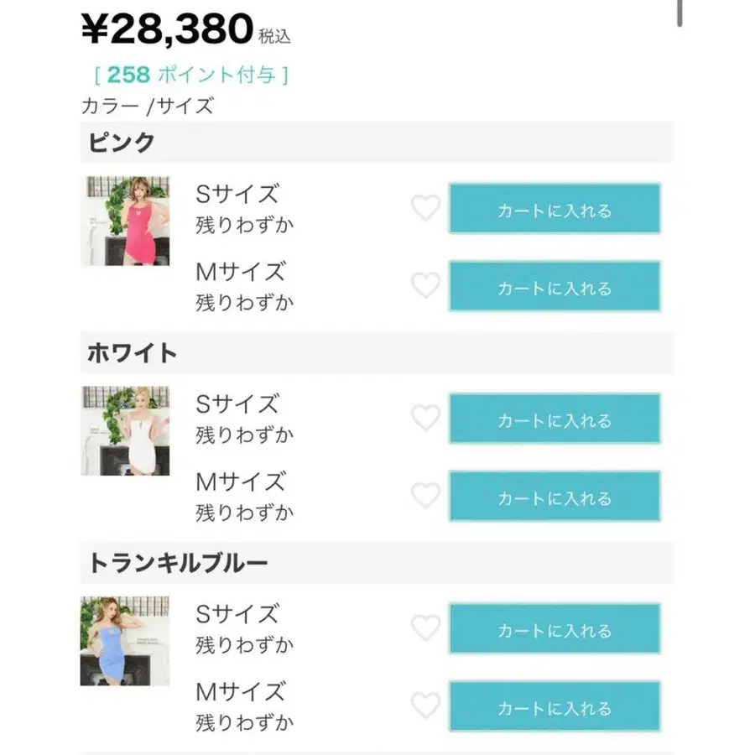Toggle favorite on the トランキルブルー S size heart
The height and width of the screenshot is (755, 755).
tap(425, 627)
